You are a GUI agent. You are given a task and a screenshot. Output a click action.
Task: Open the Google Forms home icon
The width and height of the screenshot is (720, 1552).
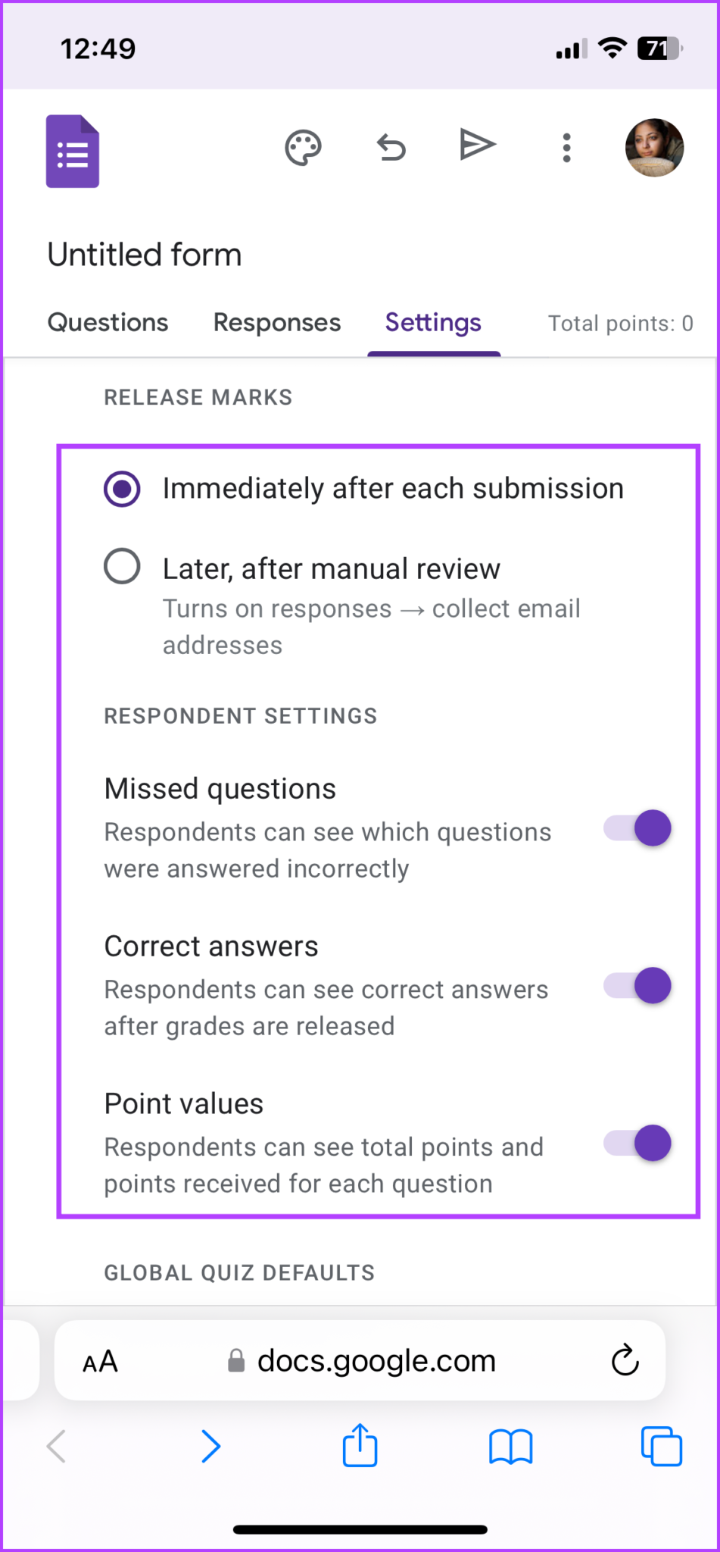click(72, 150)
